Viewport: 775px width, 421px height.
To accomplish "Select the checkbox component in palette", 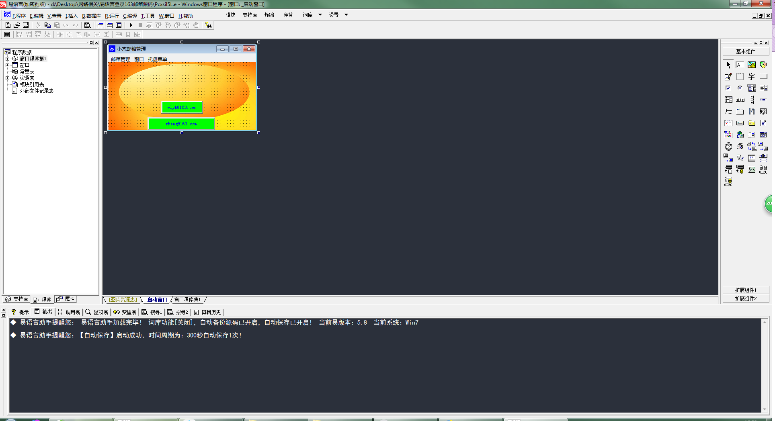I will pyautogui.click(x=728, y=88).
